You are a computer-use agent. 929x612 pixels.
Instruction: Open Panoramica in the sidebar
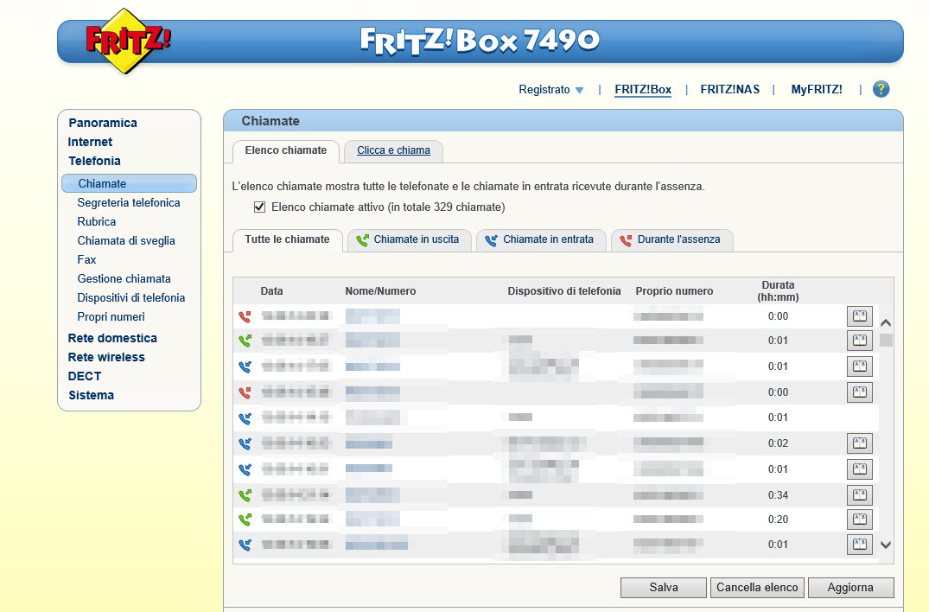103,123
